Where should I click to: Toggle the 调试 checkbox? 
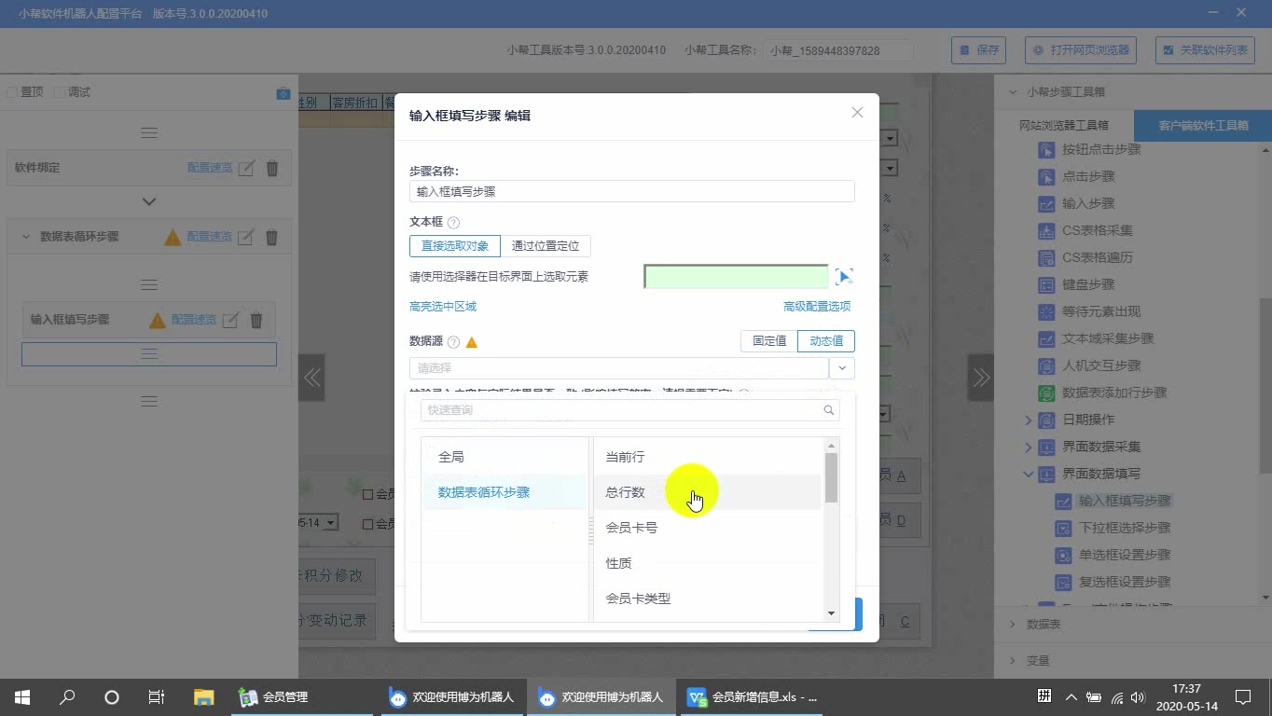click(60, 92)
